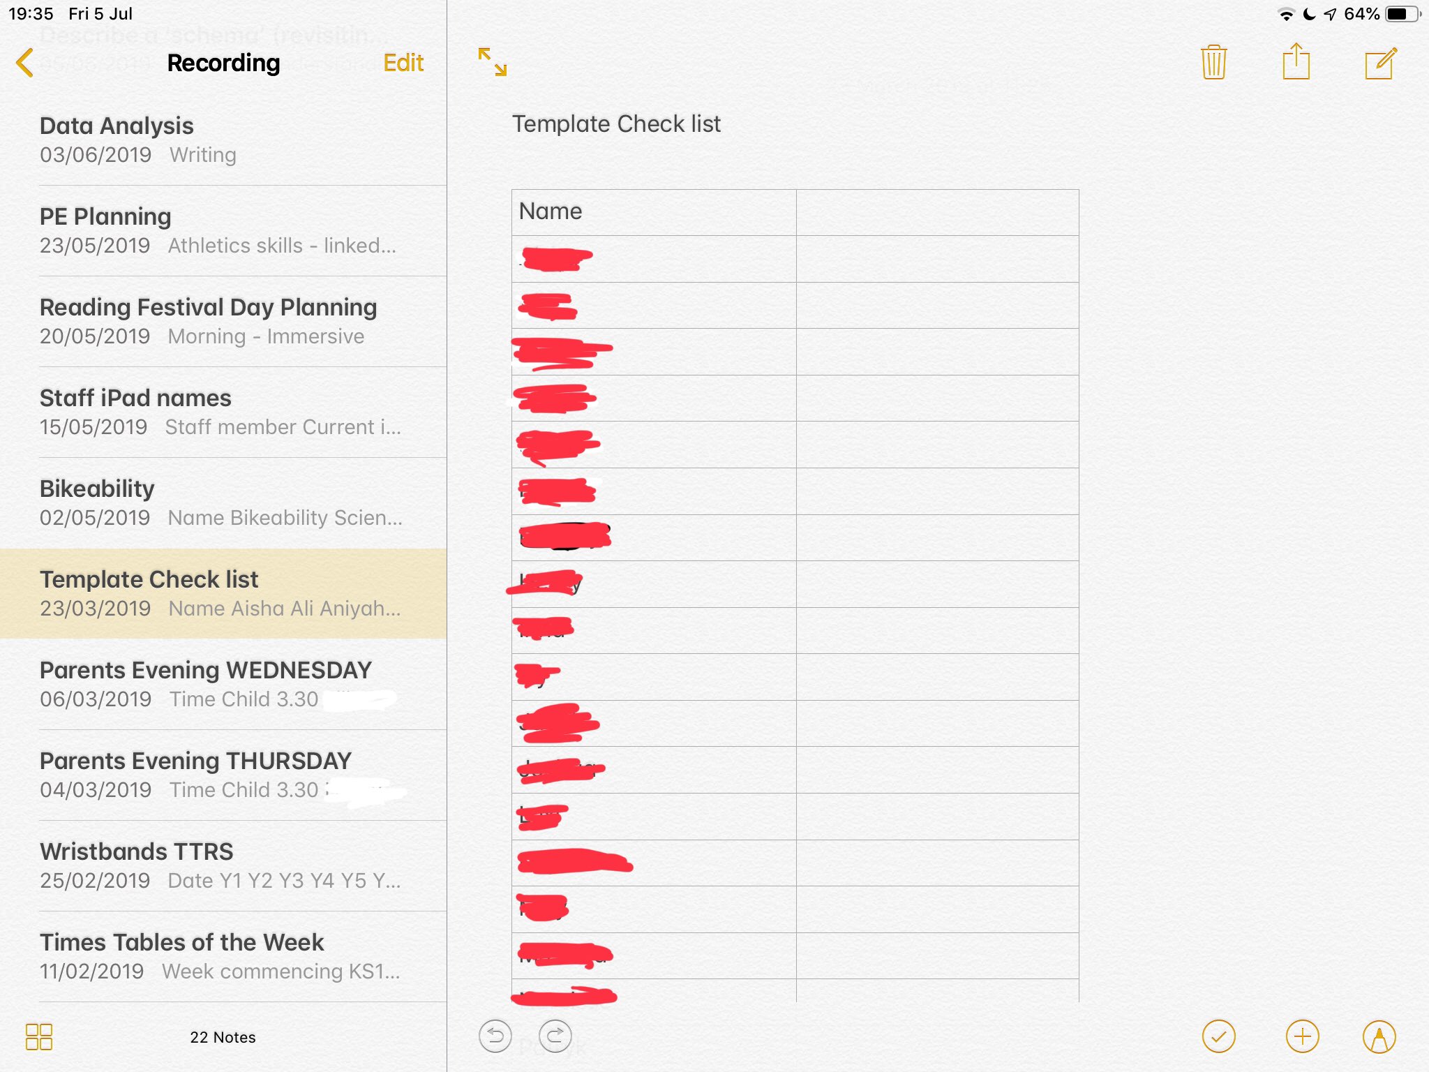
Task: Tap the empty cell beside Name header
Action: coord(937,212)
